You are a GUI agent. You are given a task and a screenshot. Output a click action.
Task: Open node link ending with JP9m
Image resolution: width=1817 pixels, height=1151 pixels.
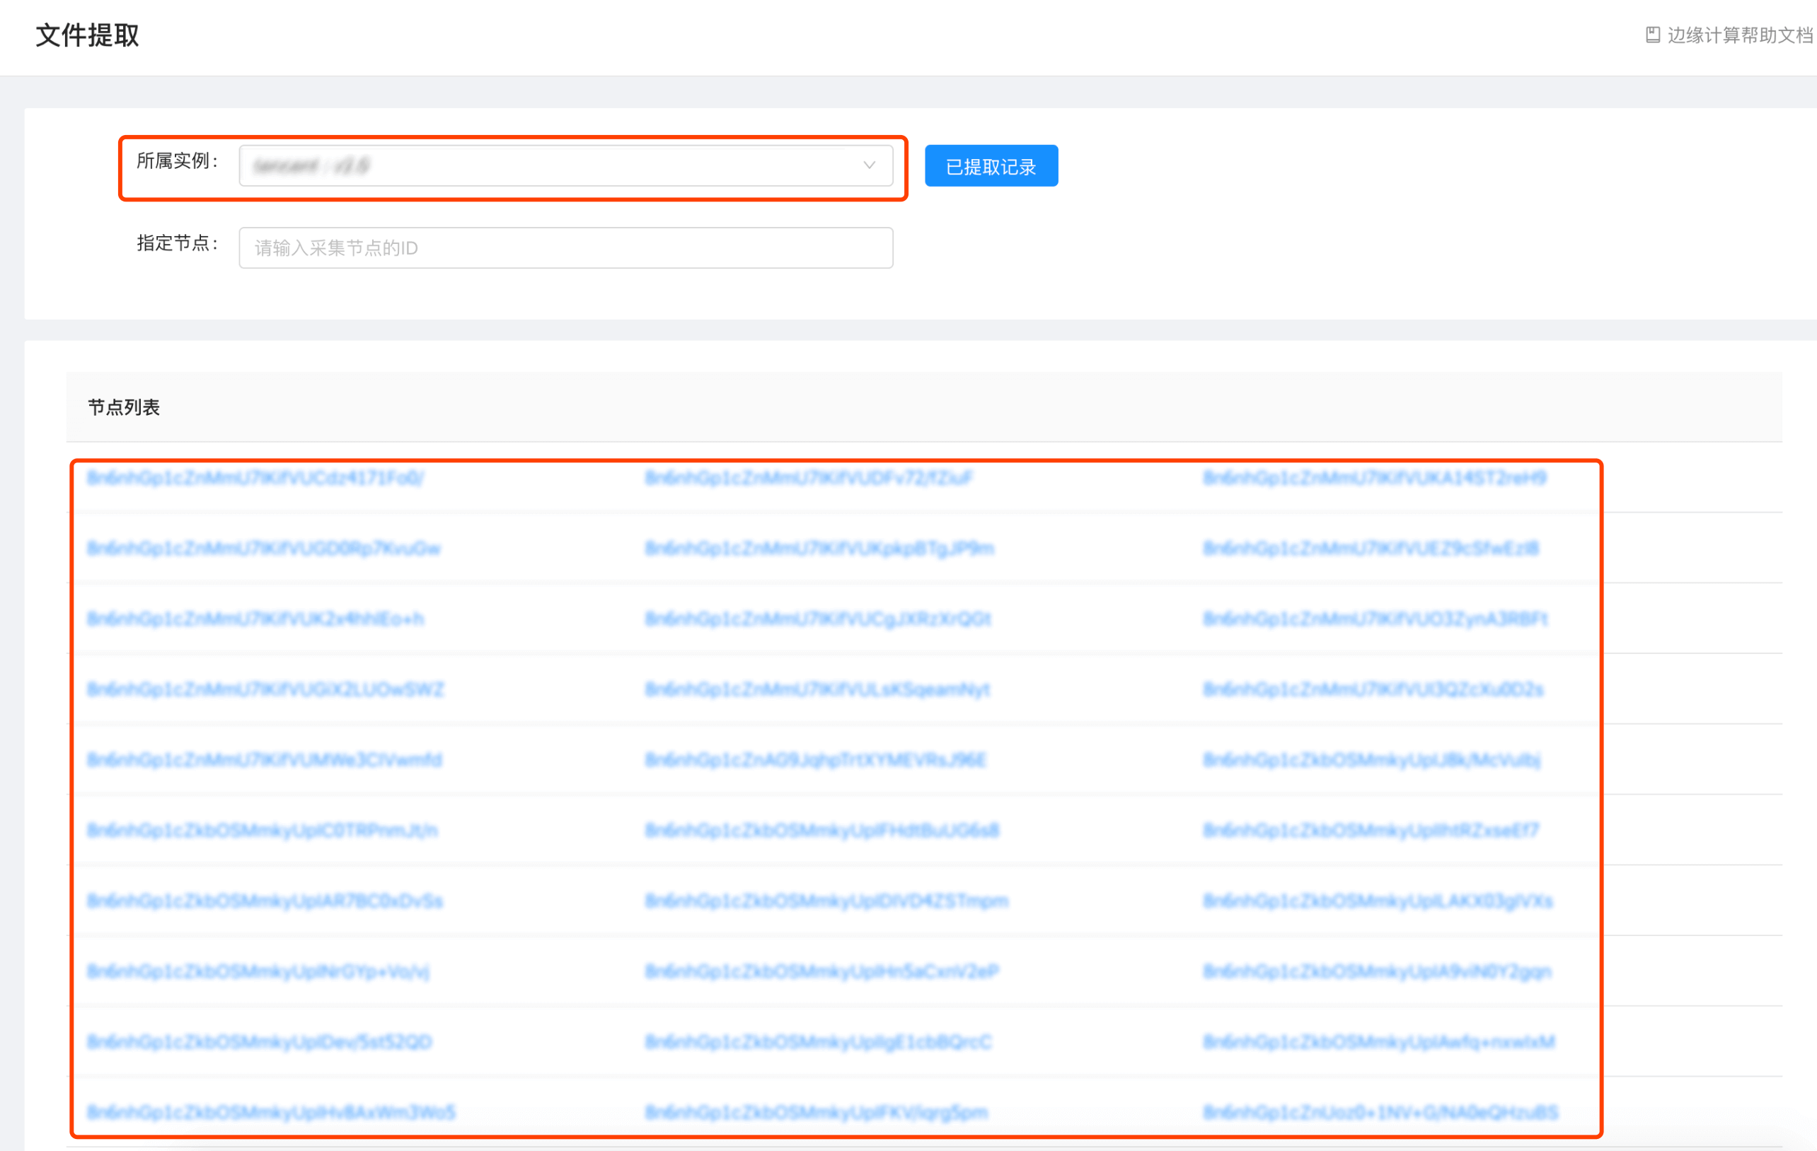coord(819,549)
